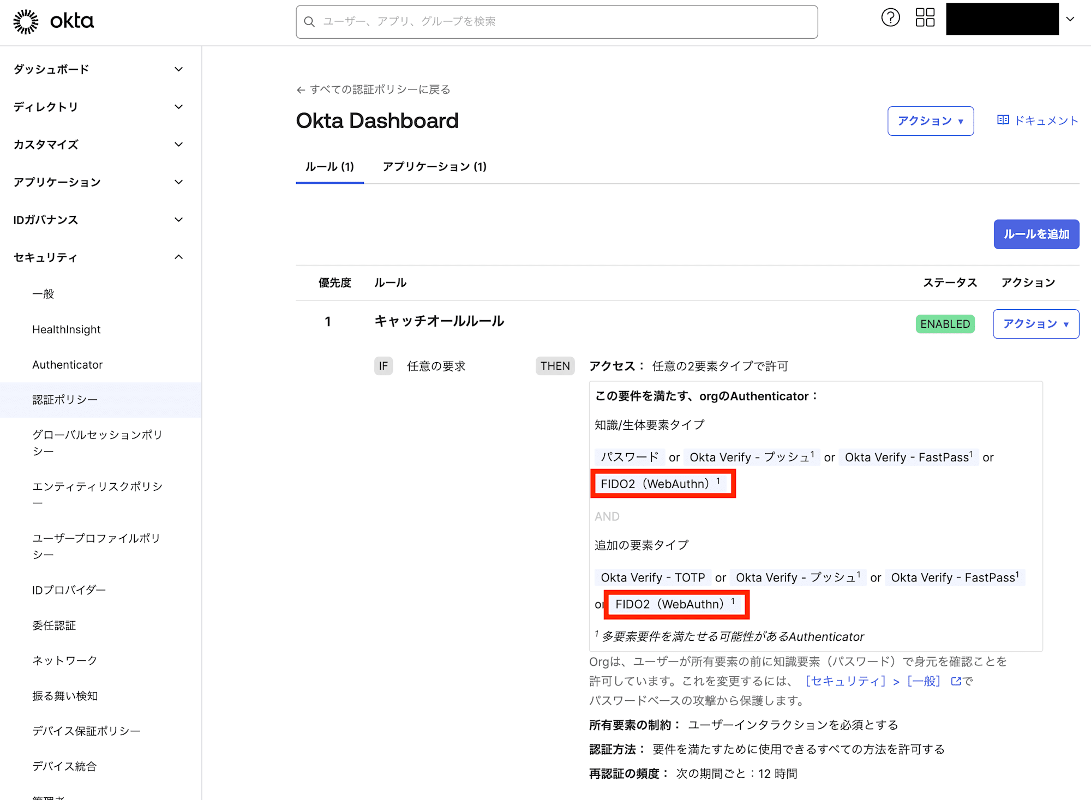Click the external link icon after [一般]
Image resolution: width=1091 pixels, height=800 pixels.
tap(955, 681)
